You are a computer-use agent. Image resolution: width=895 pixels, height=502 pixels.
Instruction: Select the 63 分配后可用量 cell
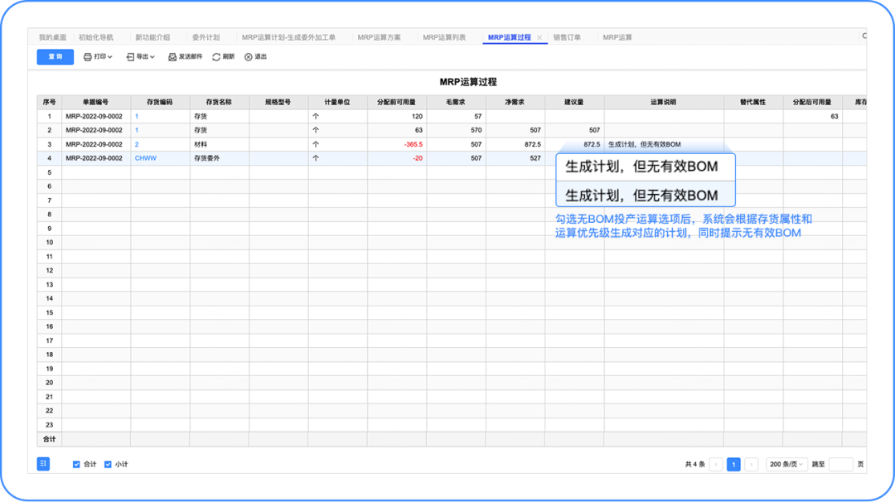(812, 116)
